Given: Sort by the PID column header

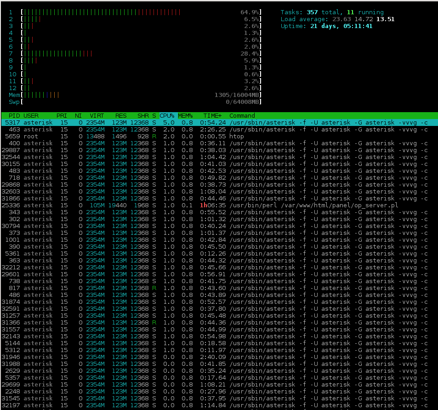Looking at the screenshot, I should pos(14,116).
